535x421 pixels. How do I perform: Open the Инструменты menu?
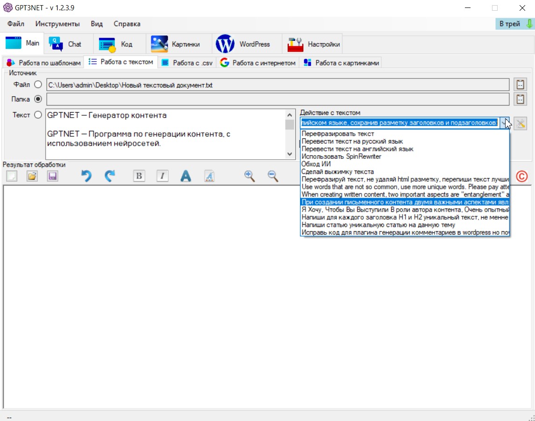[57, 24]
